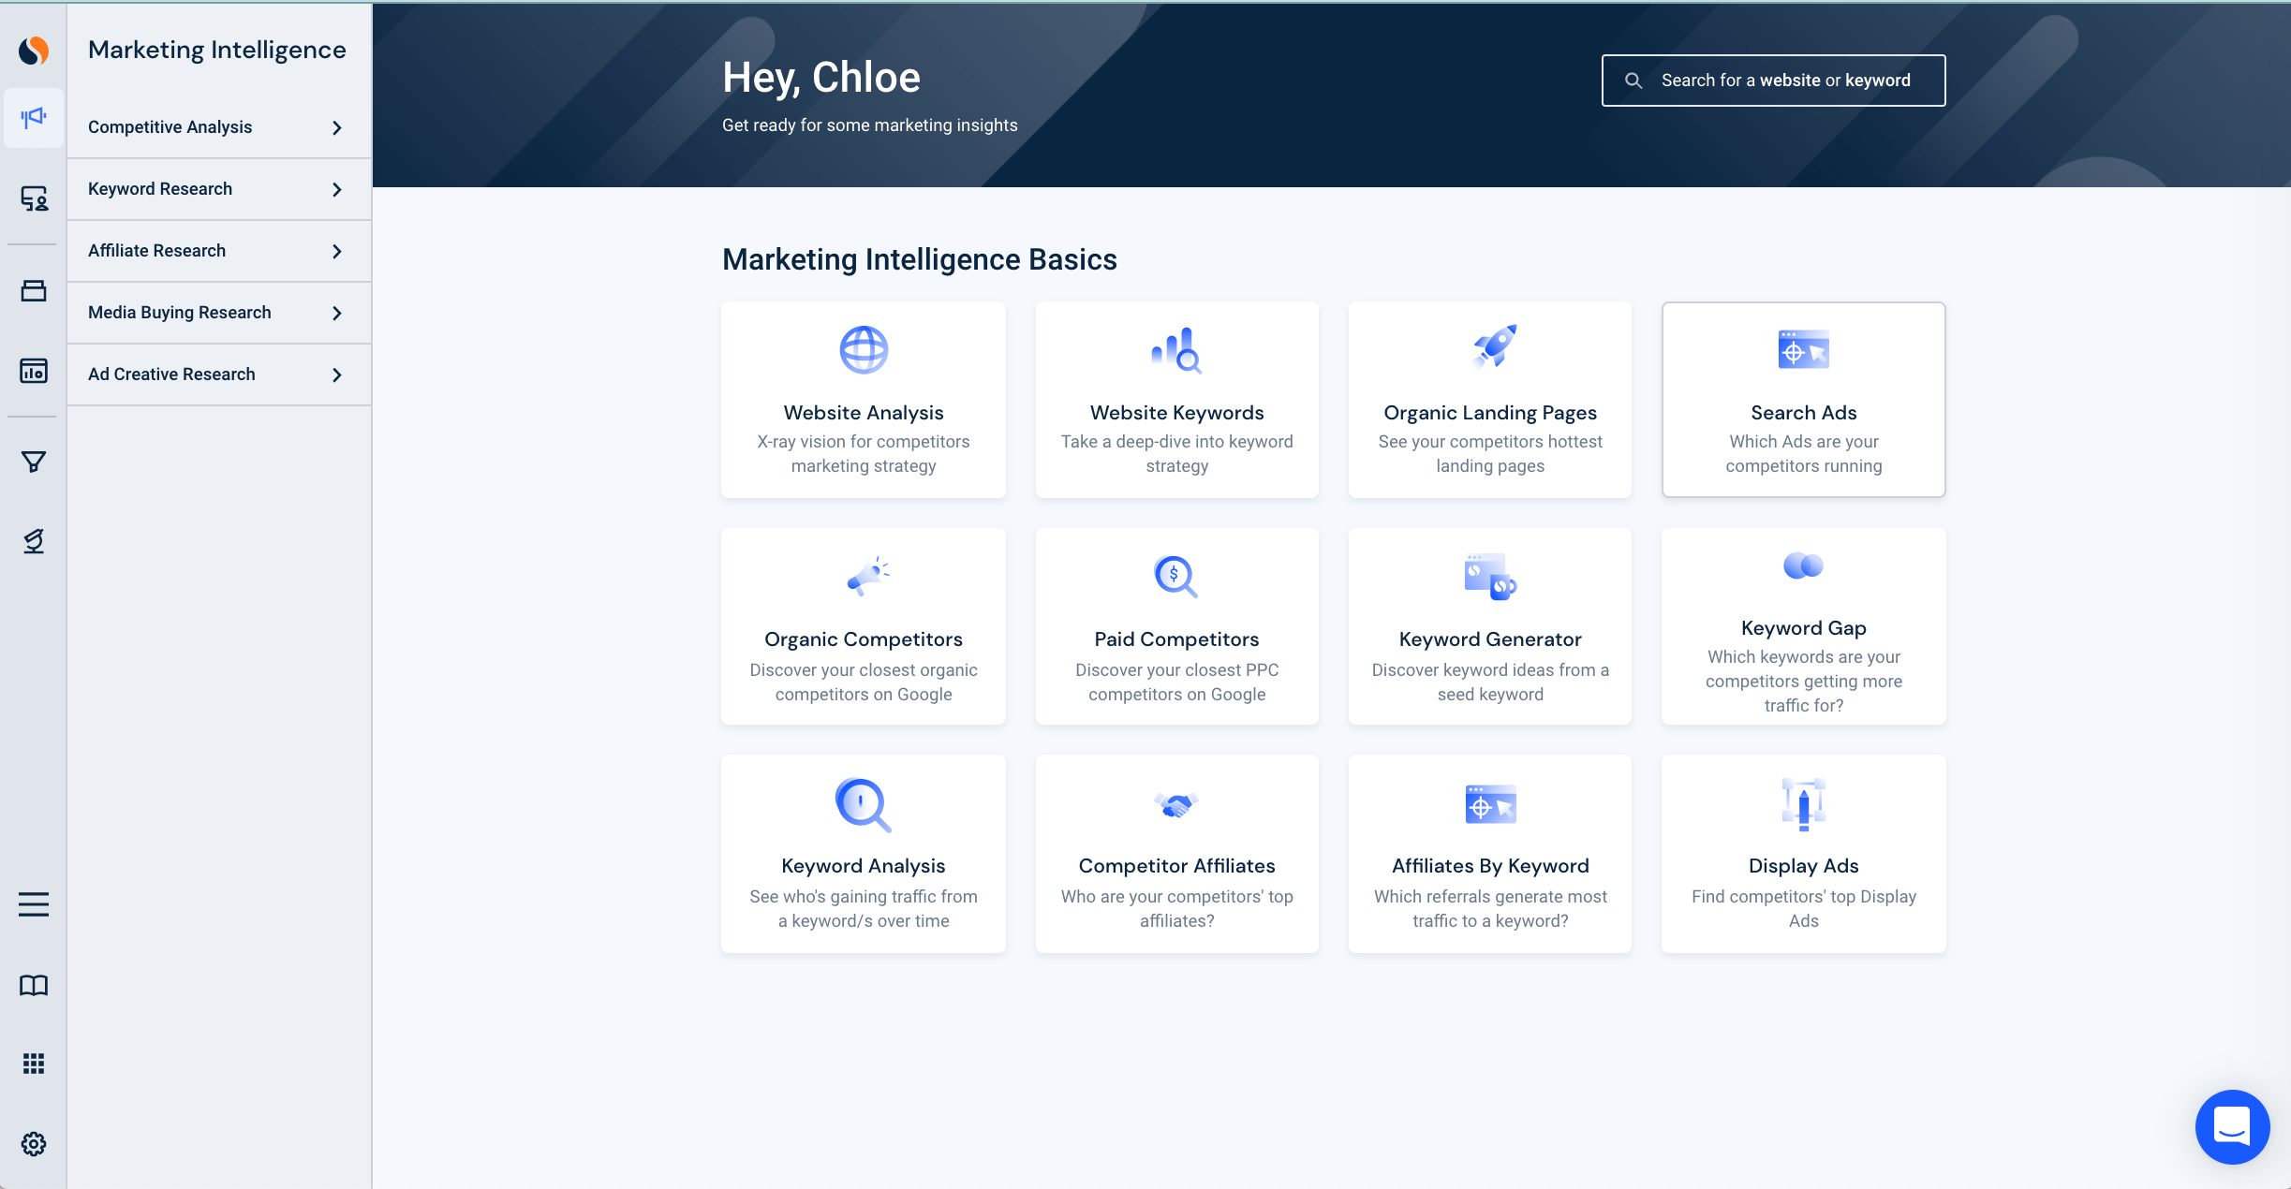The height and width of the screenshot is (1189, 2291).
Task: Click the Competitive Analysis menu item
Action: 218,127
